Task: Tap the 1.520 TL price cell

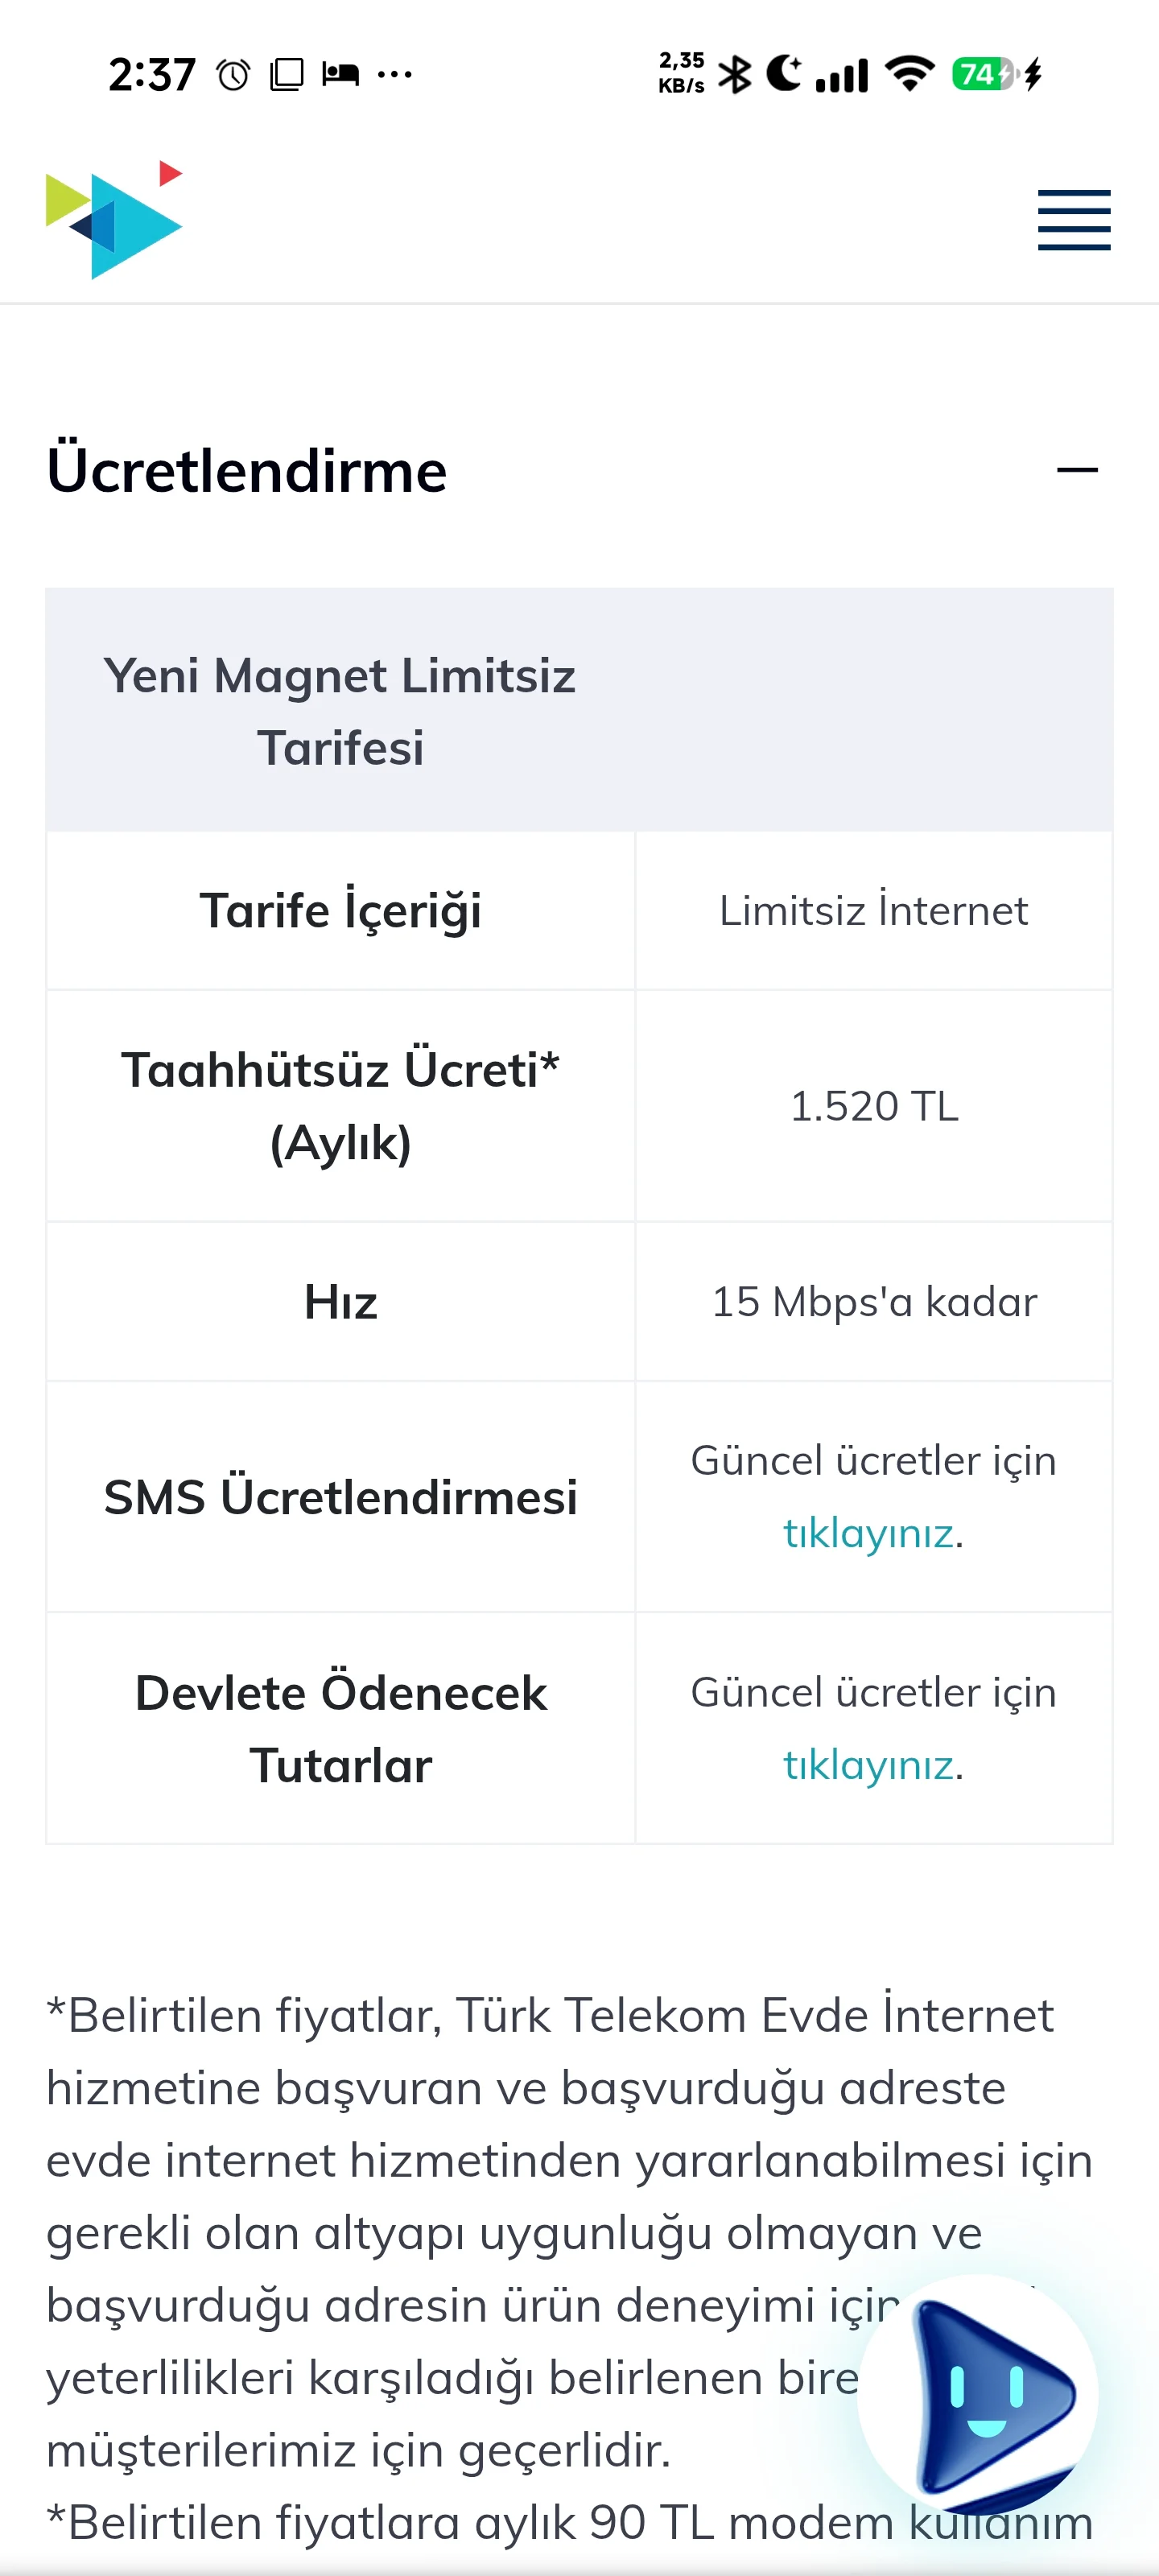Action: coord(874,1106)
